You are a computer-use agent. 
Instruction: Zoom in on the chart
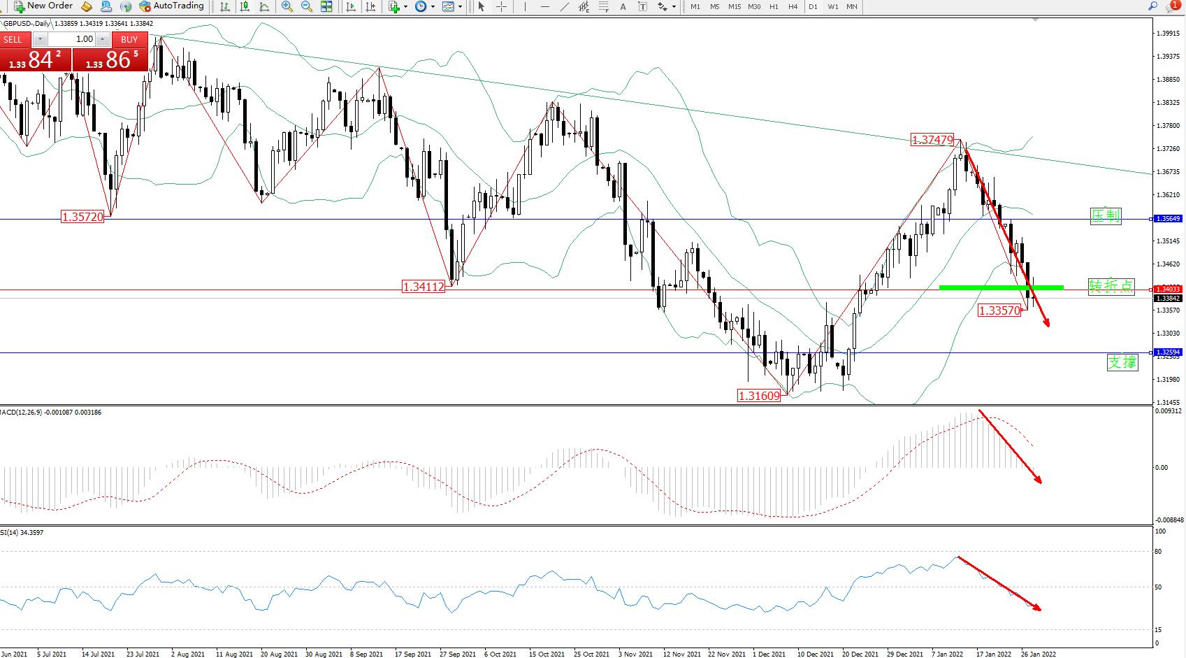click(287, 6)
